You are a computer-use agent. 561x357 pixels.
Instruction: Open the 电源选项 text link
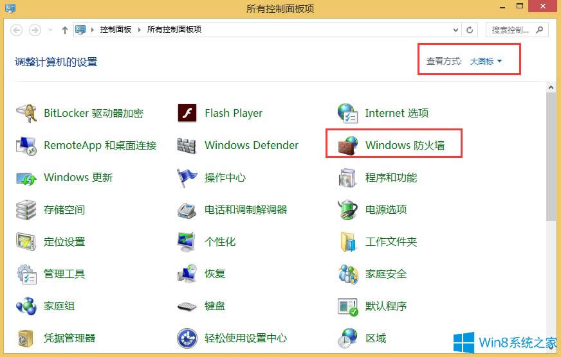(x=386, y=209)
